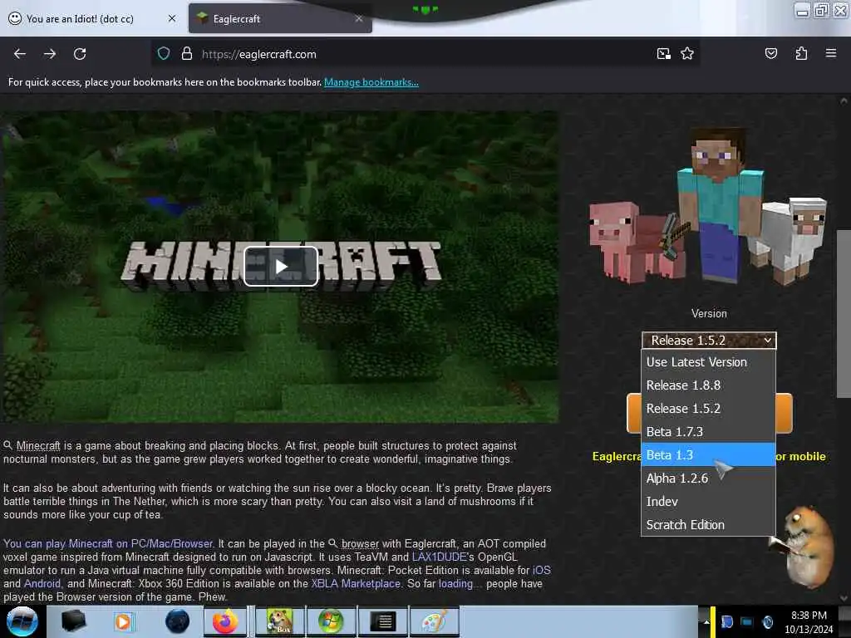Screen dimensions: 851x638
Task: Open the hamster Box taskbar icon
Action: (x=279, y=621)
